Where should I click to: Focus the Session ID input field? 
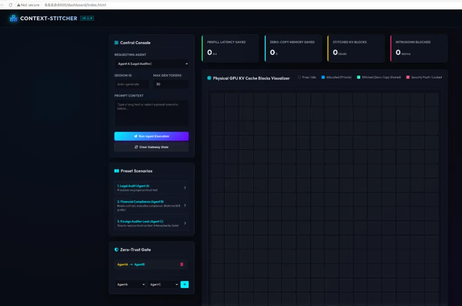[132, 84]
